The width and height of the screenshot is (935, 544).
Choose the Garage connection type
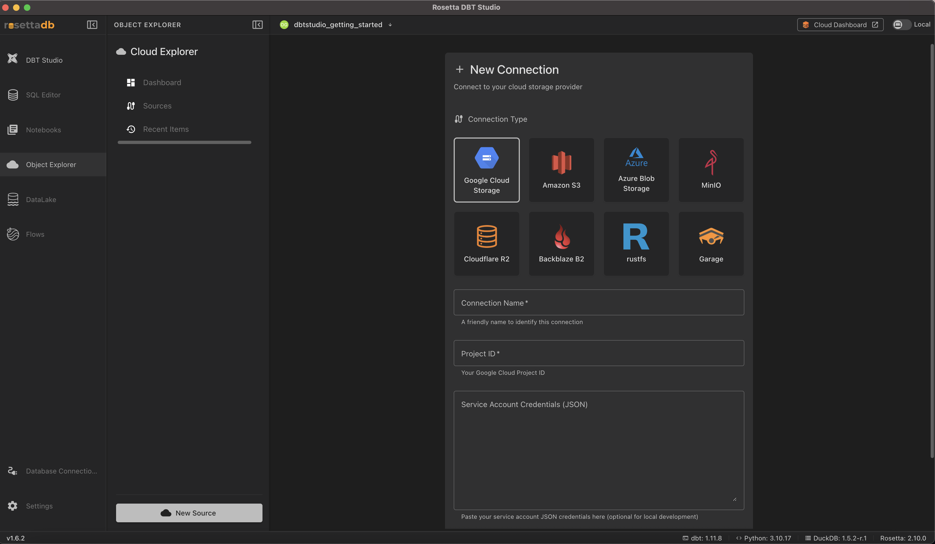pos(711,244)
